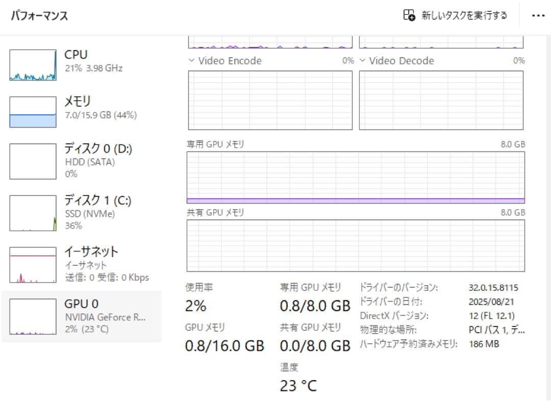Image resolution: width=551 pixels, height=401 pixels.
Task: Open the three-dot more options menu
Action: pos(538,16)
